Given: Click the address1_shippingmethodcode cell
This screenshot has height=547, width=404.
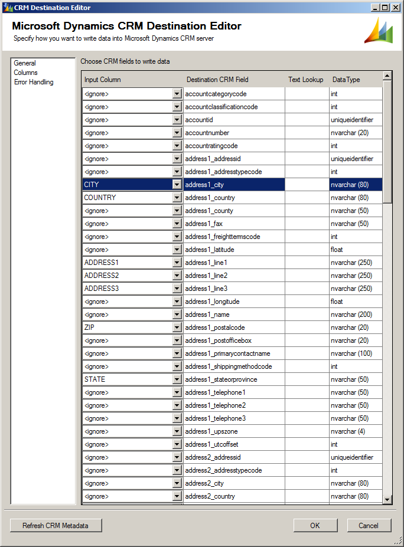Looking at the screenshot, I should coord(234,366).
